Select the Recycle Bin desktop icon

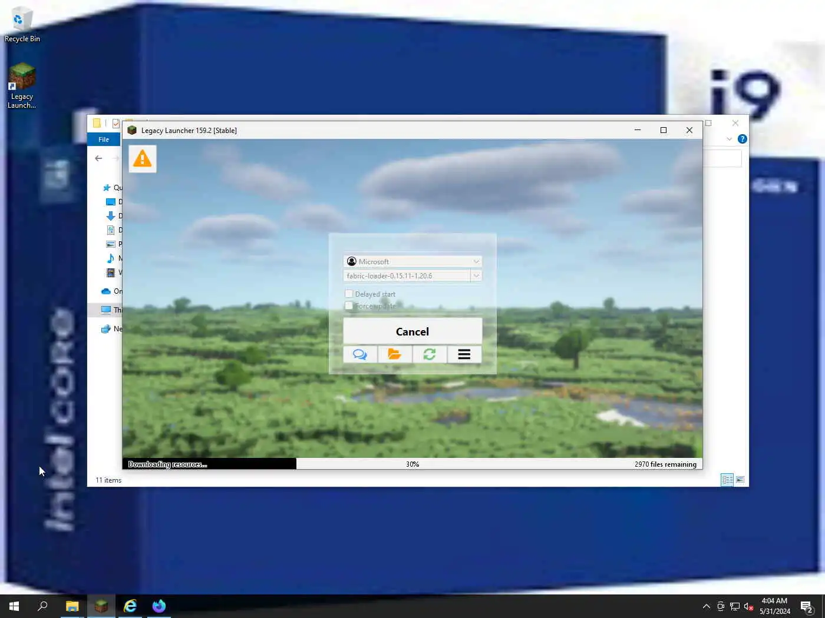22,25
